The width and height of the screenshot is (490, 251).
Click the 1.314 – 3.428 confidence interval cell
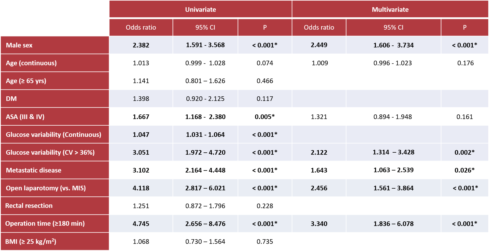click(394, 152)
